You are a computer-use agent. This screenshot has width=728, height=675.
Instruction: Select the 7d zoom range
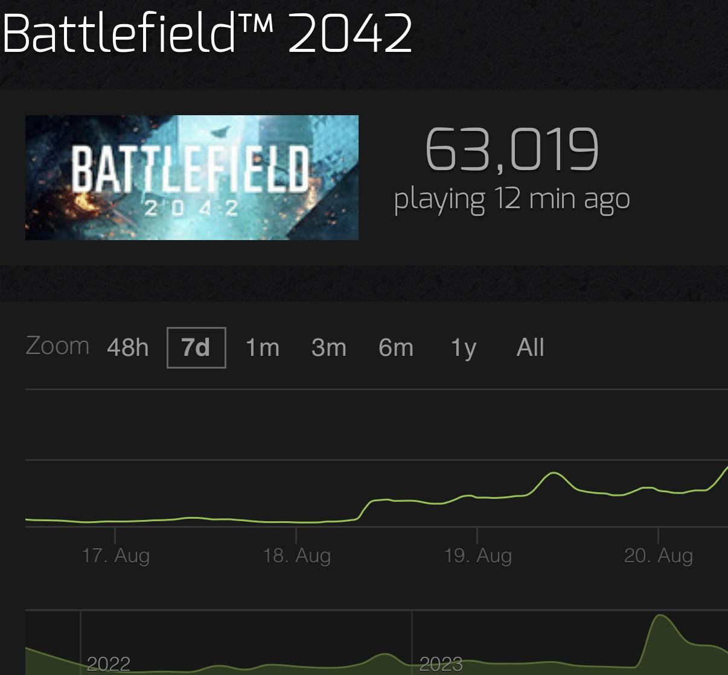coord(196,347)
